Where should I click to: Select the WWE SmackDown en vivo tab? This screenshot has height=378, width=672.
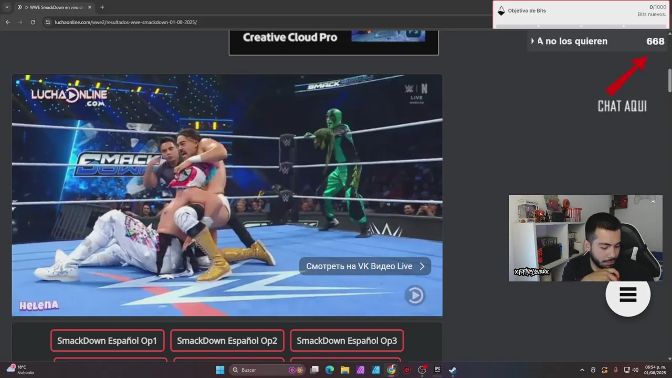tap(54, 7)
